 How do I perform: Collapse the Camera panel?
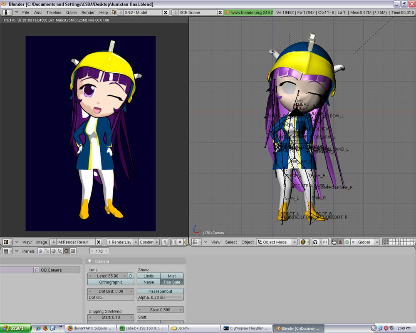[89, 261]
